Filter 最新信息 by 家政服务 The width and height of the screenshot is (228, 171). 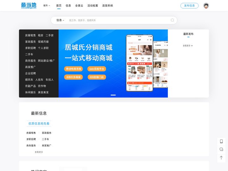[x=47, y=133]
